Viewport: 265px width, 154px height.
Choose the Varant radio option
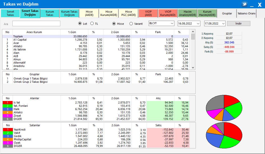click(131, 24)
